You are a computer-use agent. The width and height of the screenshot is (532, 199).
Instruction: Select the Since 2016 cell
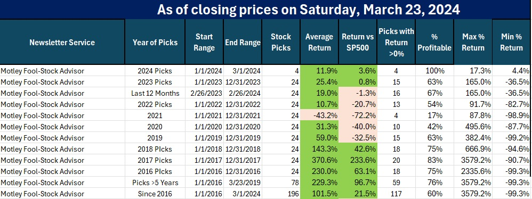point(155,194)
